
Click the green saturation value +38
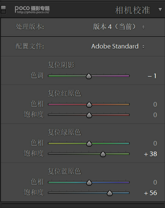(150, 154)
